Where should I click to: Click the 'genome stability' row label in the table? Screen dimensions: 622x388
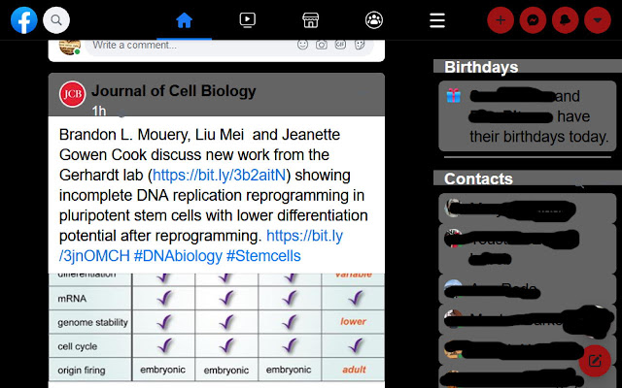[x=93, y=322]
